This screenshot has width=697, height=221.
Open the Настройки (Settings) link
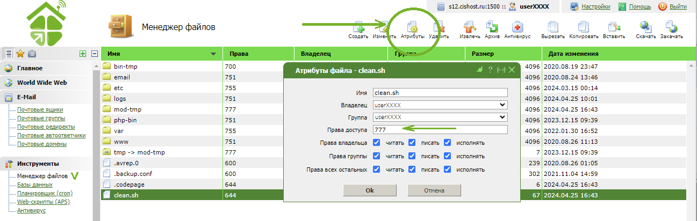pos(595,7)
